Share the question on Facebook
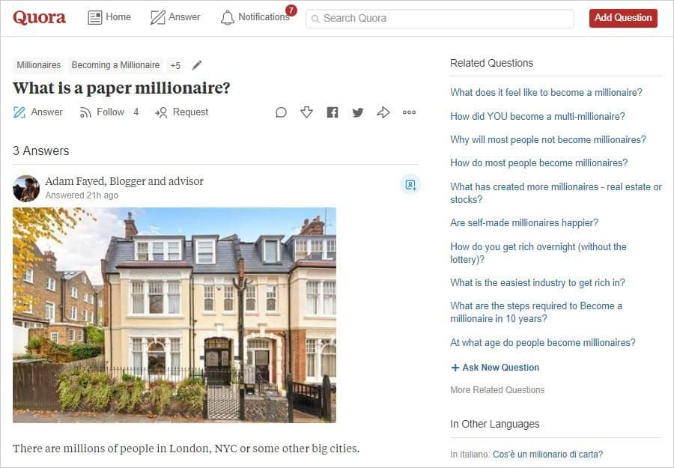The image size is (674, 468). (333, 112)
